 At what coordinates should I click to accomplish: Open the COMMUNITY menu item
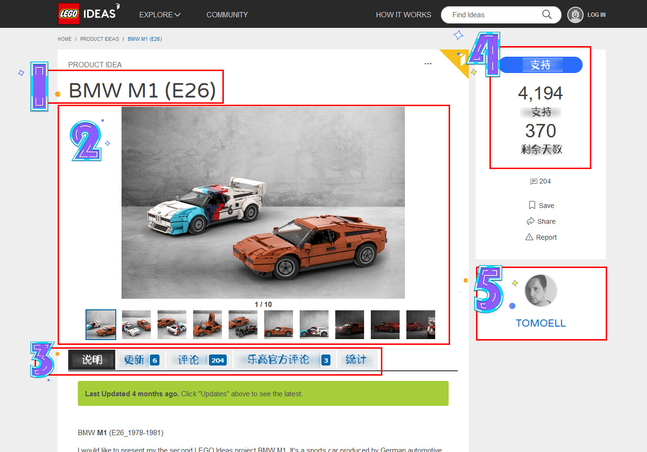coord(227,15)
